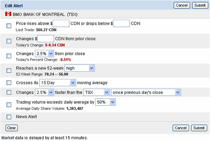Open the 50% volume threshold dropdown
Viewport: 210px width, 141px height.
click(105, 102)
